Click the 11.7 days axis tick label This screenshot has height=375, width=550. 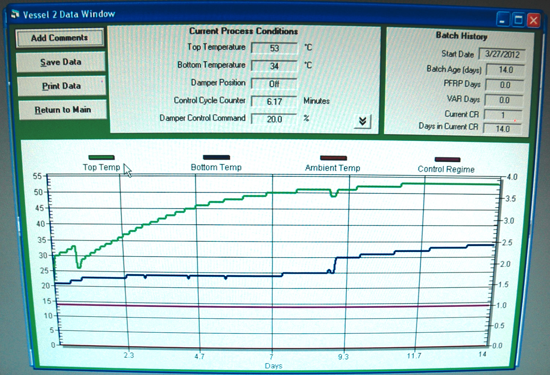[x=414, y=356]
